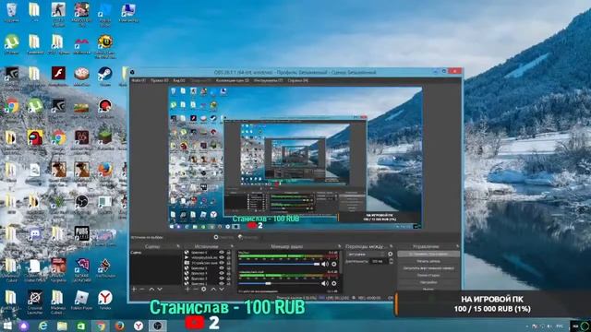Click Свойства button above the docks
This screenshot has width=591, height=332.
224,237
